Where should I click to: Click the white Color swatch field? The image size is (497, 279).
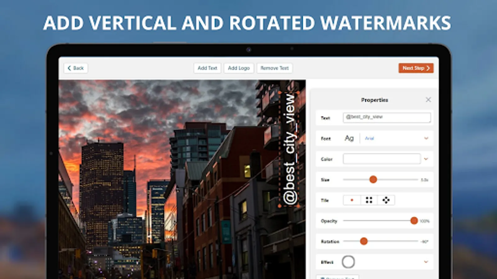382,159
